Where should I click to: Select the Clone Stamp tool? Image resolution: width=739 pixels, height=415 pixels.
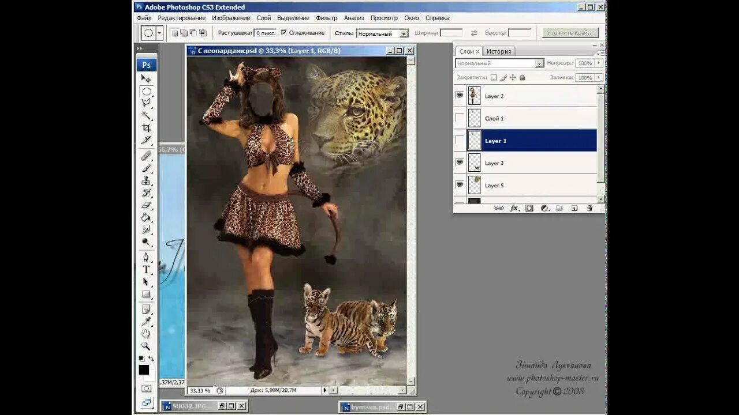point(146,180)
